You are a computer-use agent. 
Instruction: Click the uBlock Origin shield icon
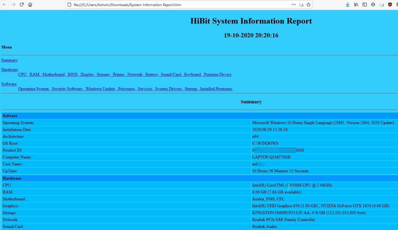coord(390,5)
